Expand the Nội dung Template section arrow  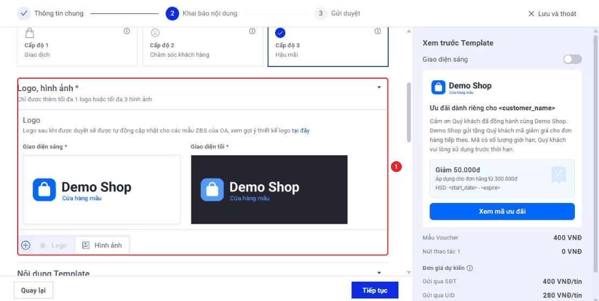[379, 273]
